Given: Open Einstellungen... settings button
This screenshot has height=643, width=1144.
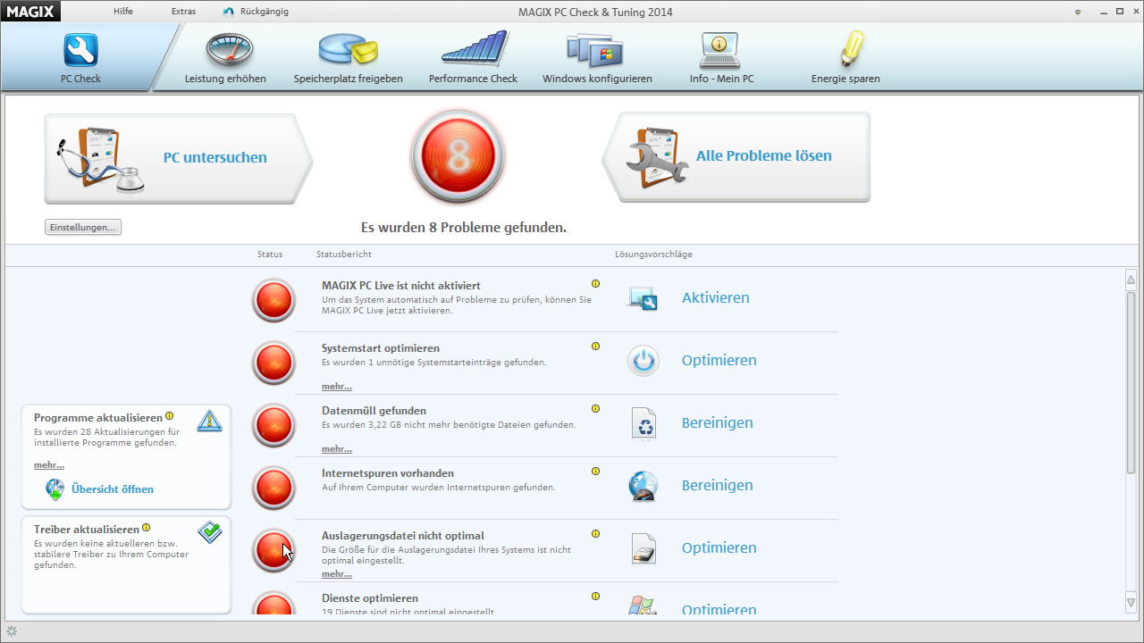Looking at the screenshot, I should coord(83,227).
